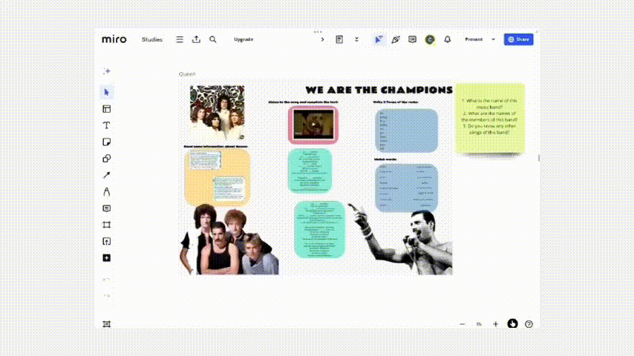Toggle collaborators' cursors icon

[x=379, y=39]
